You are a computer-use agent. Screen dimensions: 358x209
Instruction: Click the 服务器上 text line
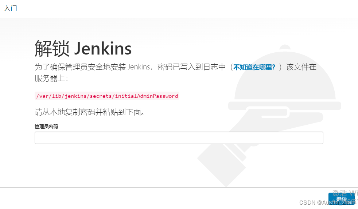51,78
